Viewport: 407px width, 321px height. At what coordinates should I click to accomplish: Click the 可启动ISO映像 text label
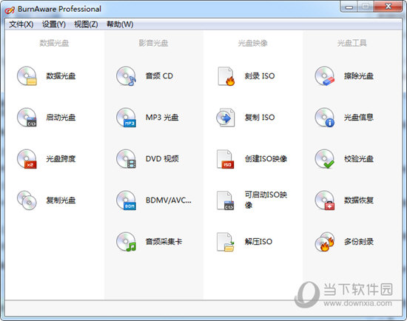click(266, 200)
